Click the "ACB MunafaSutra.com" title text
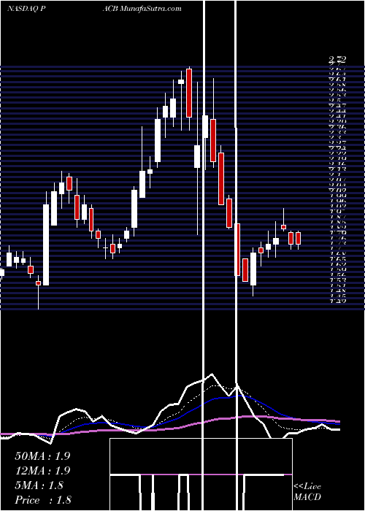Screen dimensions: 365x511 pyautogui.click(x=142, y=9)
